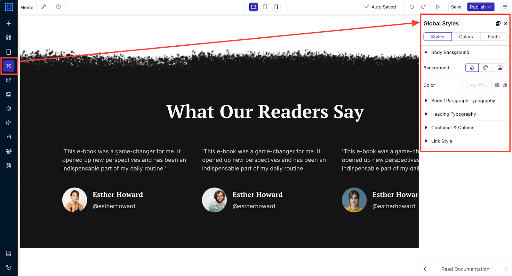Click the app logo in top-left corner
The width and height of the screenshot is (512, 276).
pos(9,7)
